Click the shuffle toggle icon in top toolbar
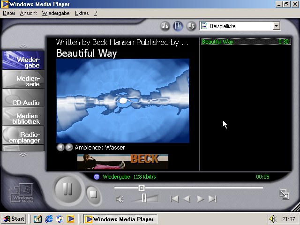Image resolution: width=300 pixels, height=225 pixels. pos(191,26)
